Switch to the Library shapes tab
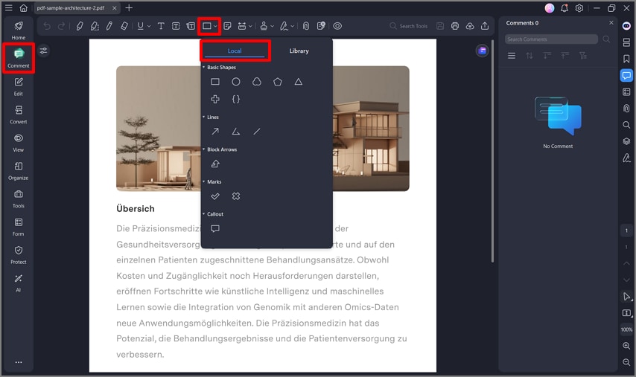 click(x=299, y=51)
